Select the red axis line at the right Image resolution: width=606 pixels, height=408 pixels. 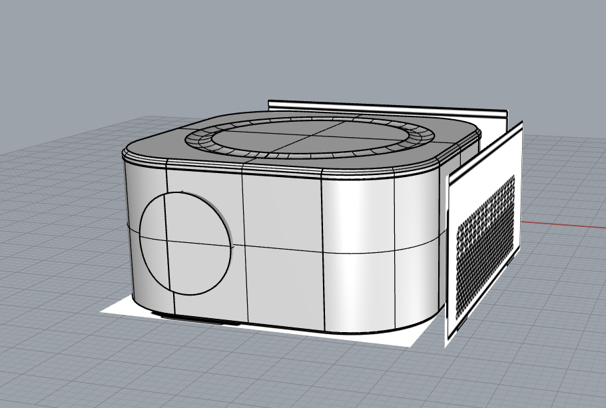coord(566,221)
